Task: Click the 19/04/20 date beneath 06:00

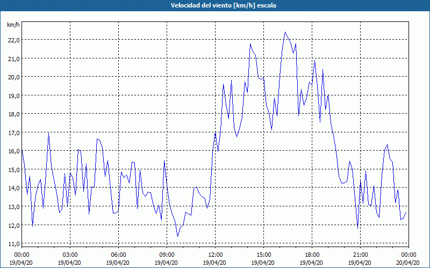Action: tap(118, 263)
